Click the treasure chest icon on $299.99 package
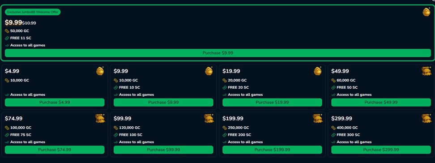The image size is (435, 163). tap(426, 119)
